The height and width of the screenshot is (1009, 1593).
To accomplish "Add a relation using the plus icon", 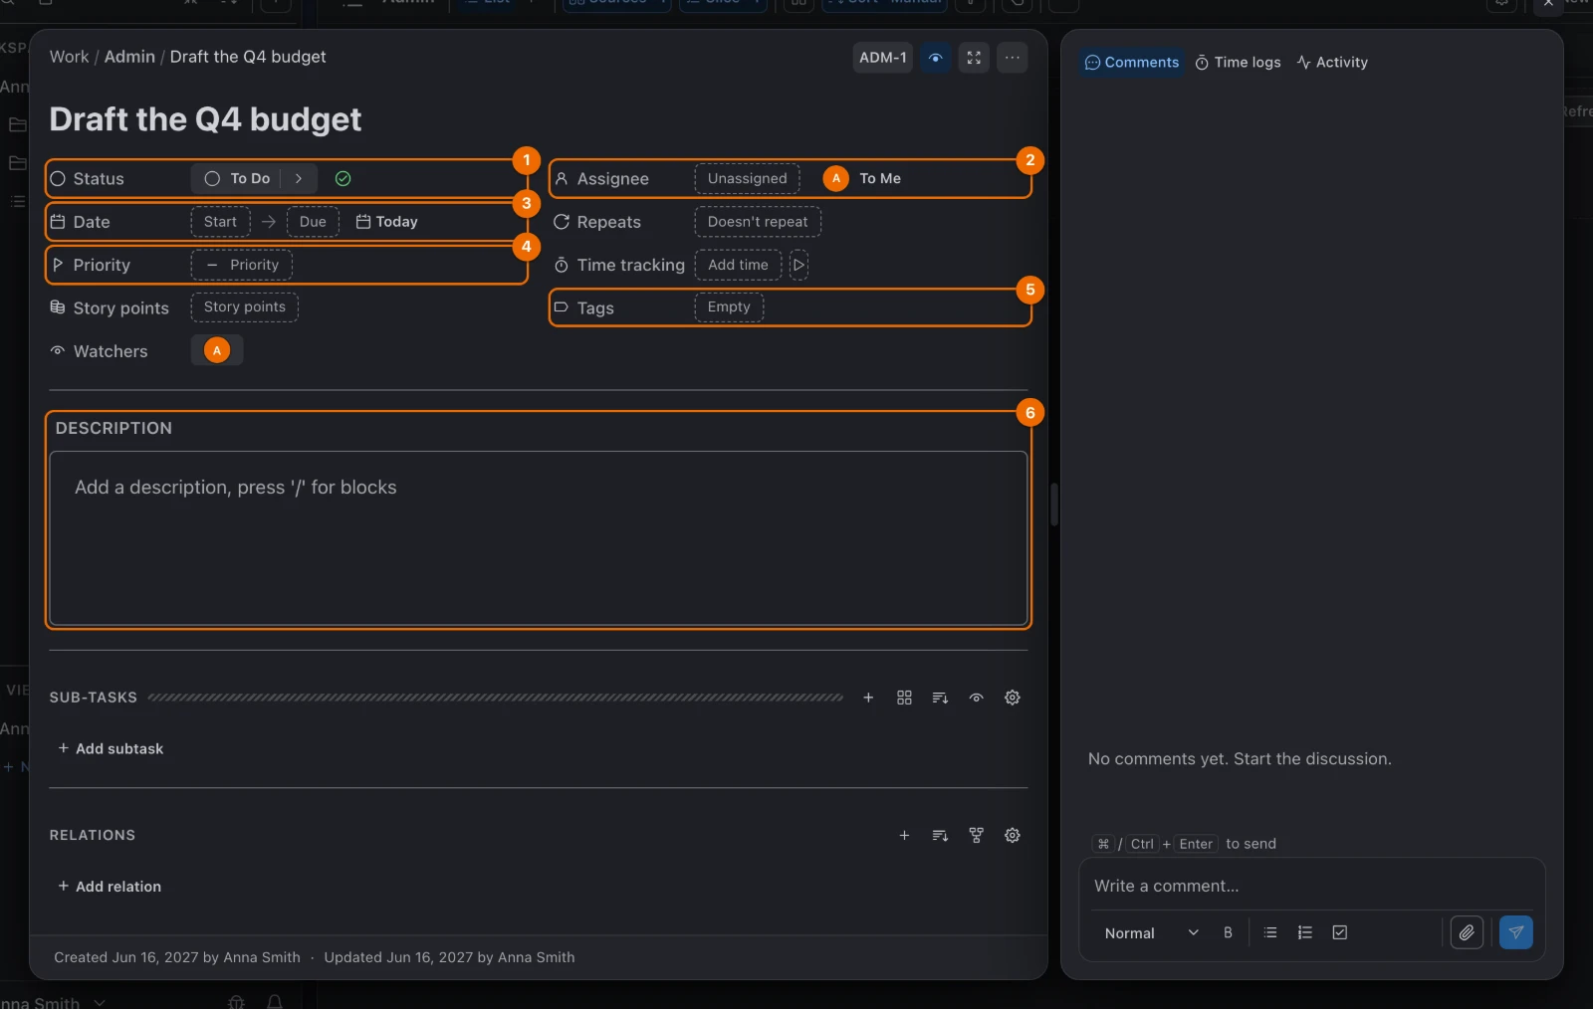I will (x=904, y=836).
